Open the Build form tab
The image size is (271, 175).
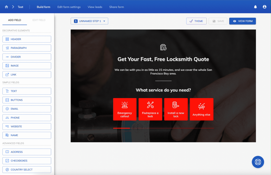click(x=44, y=7)
